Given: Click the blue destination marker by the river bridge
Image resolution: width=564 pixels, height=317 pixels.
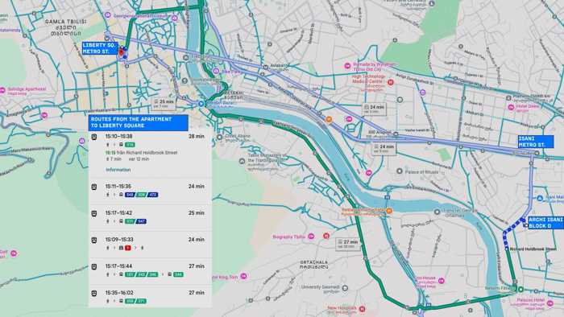Looking at the screenshot, I should point(201,104).
